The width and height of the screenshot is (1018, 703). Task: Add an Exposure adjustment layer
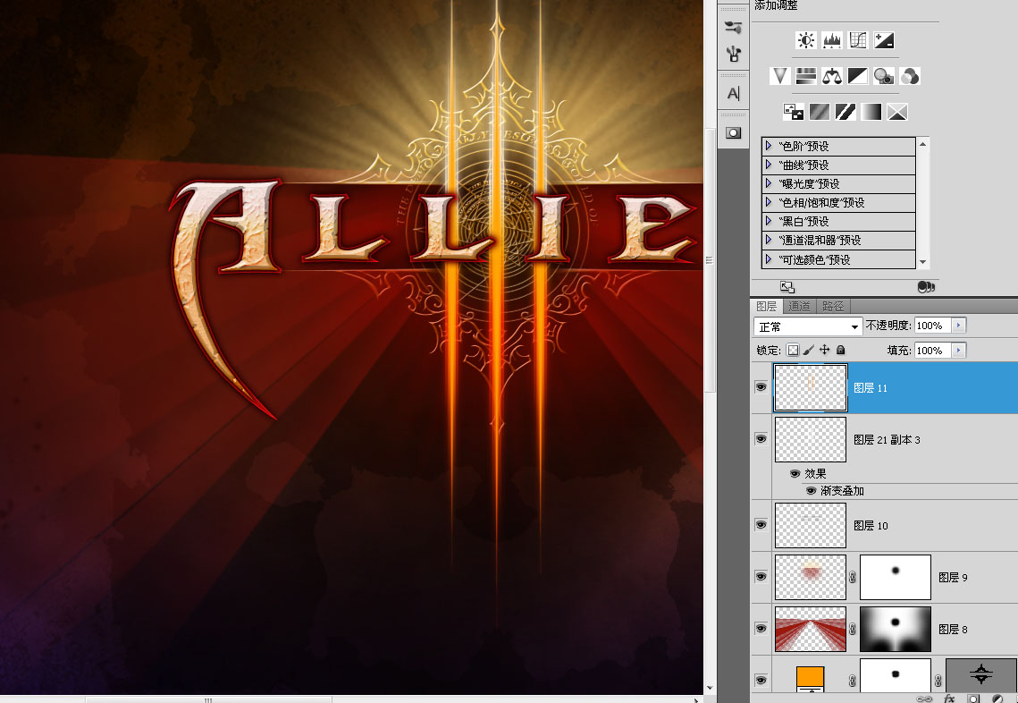click(884, 41)
